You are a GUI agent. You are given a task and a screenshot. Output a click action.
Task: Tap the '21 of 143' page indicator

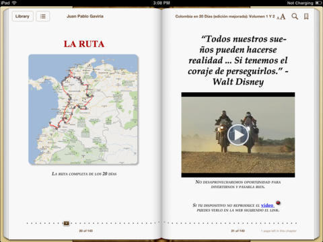click(x=238, y=231)
